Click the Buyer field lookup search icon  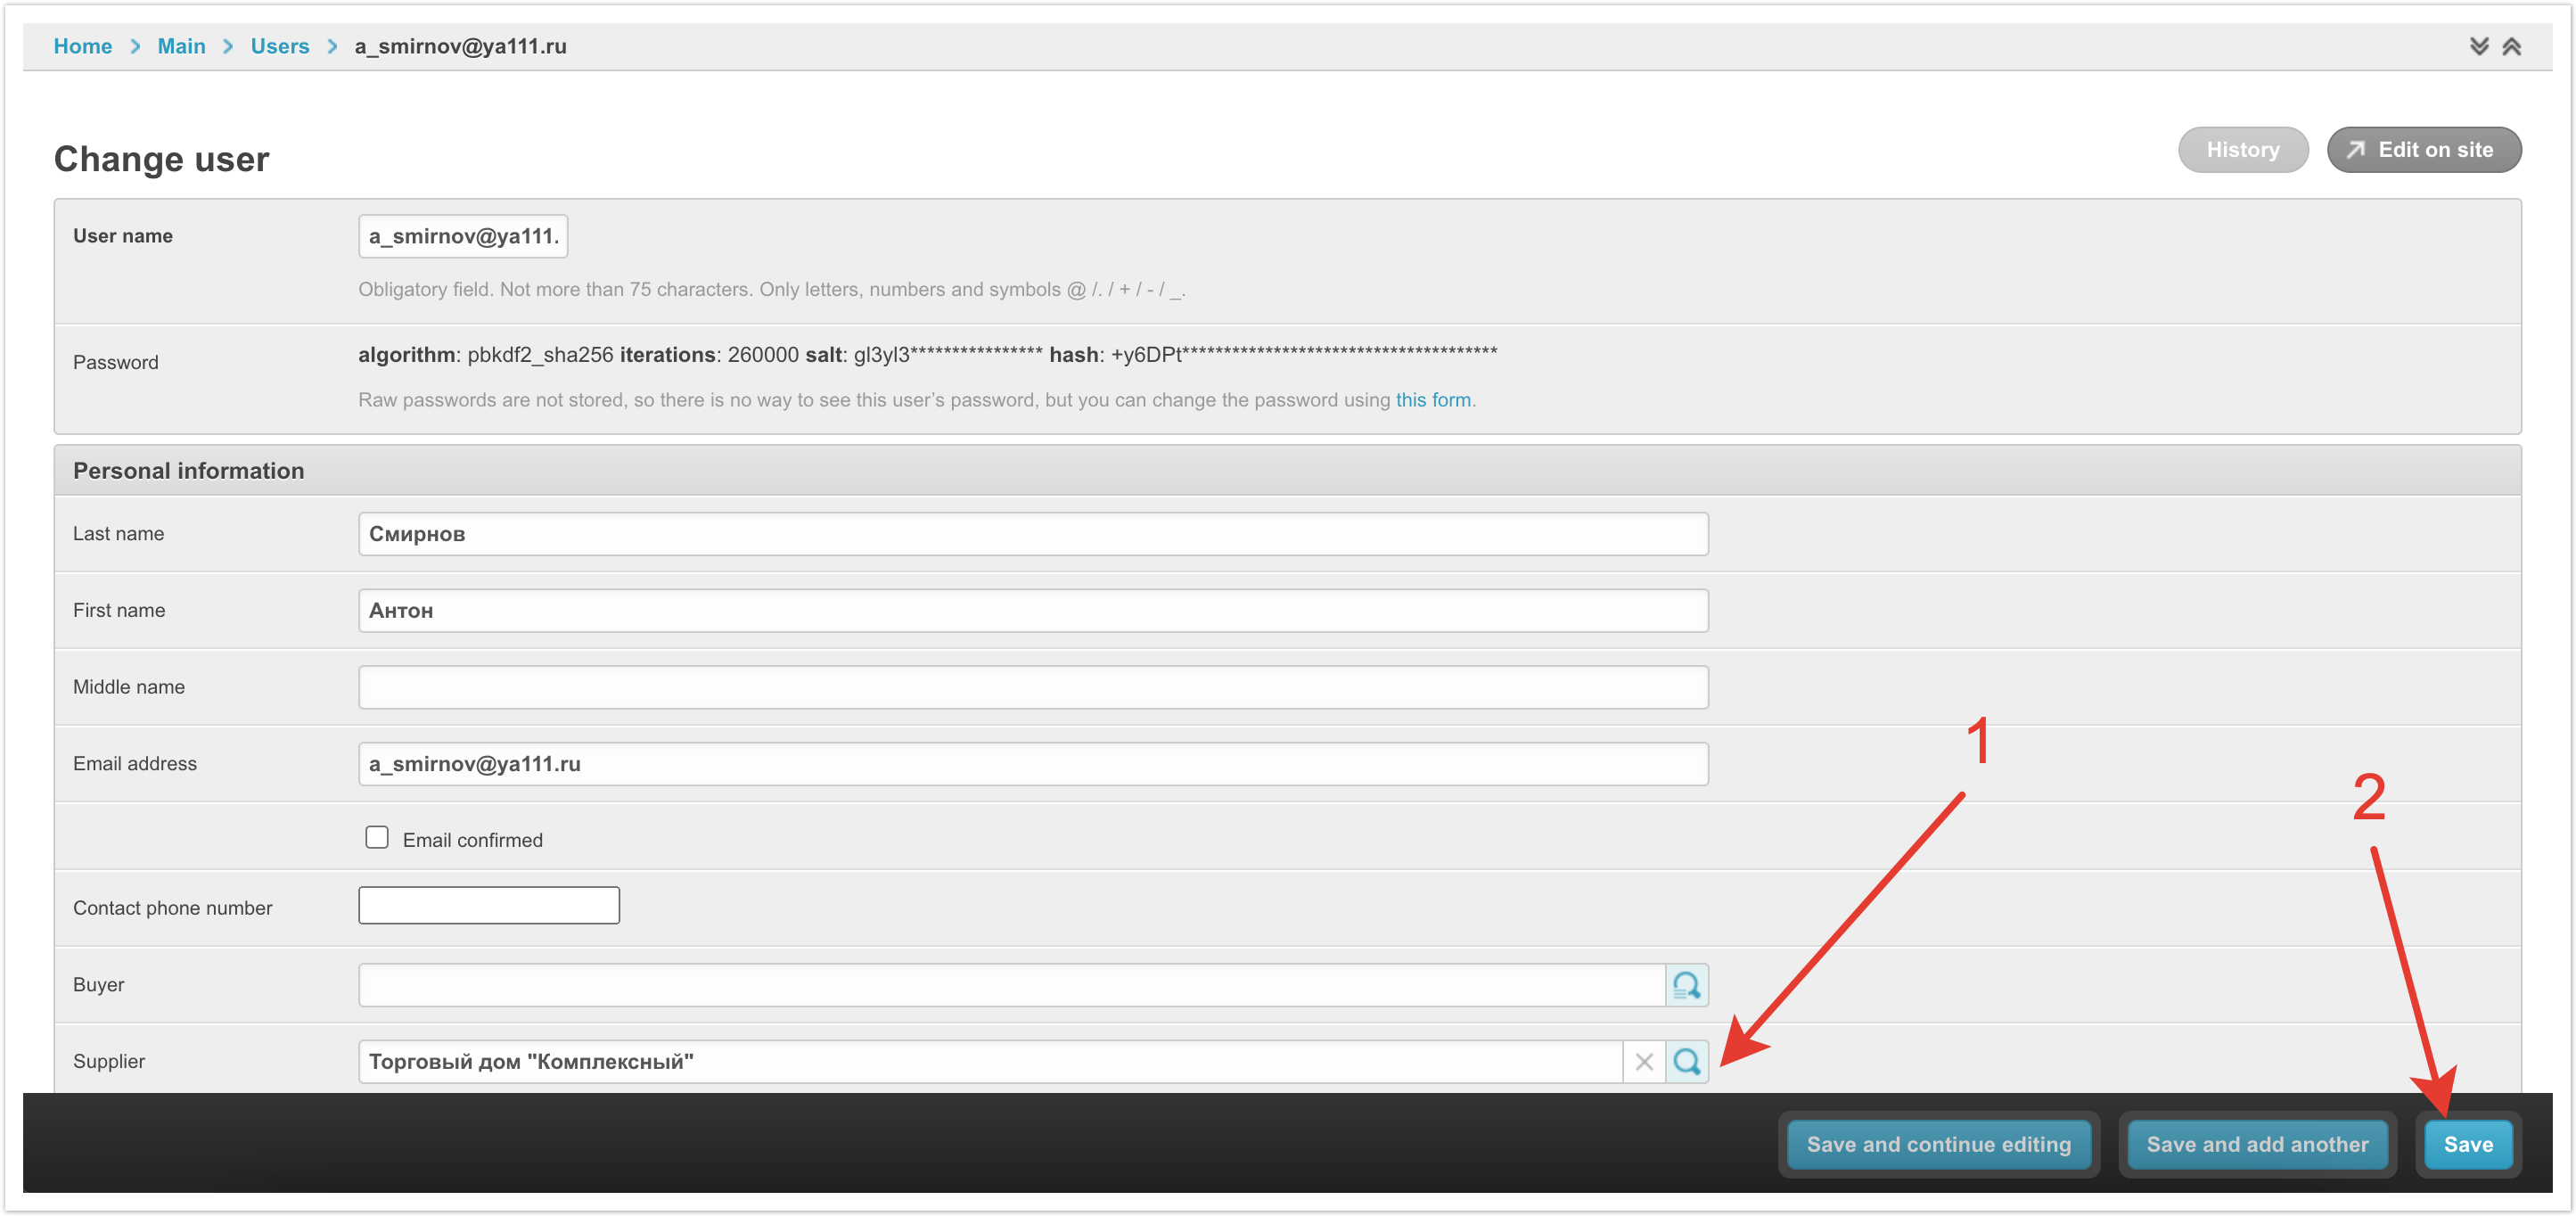[1686, 985]
